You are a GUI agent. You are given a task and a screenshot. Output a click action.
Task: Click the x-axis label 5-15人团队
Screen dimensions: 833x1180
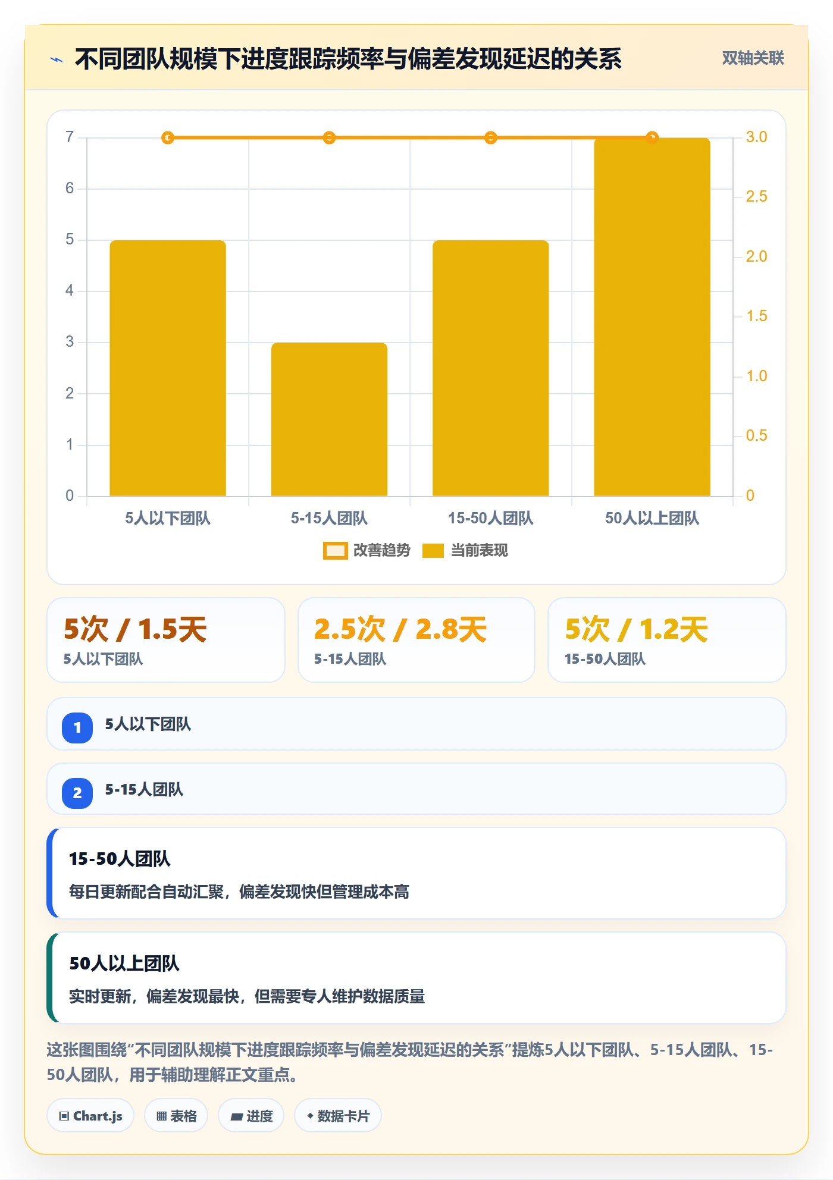329,519
